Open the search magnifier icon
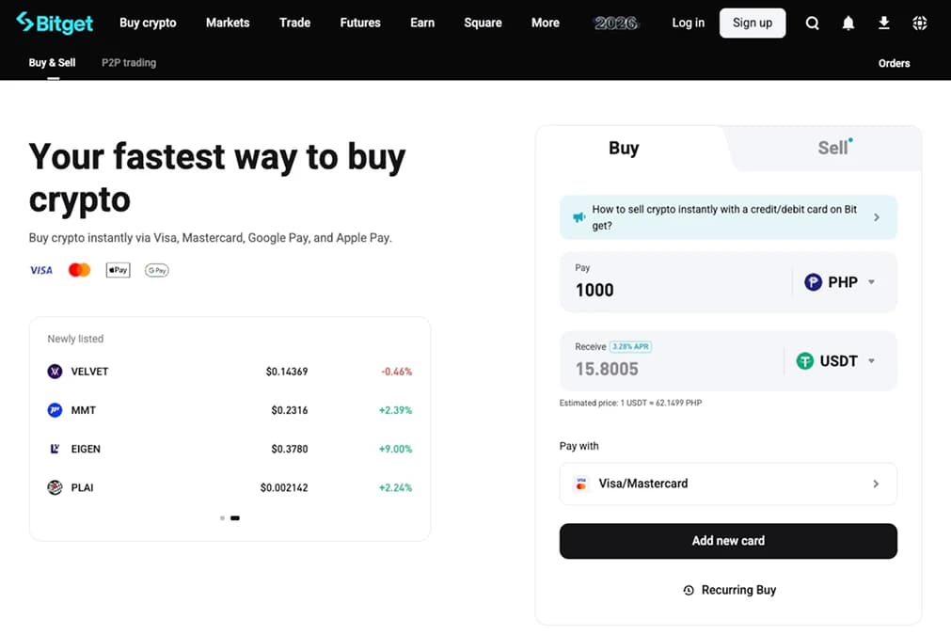The width and height of the screenshot is (951, 635). 812,23
